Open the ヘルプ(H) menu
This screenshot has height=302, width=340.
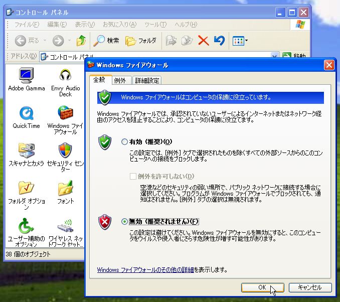tap(186, 25)
